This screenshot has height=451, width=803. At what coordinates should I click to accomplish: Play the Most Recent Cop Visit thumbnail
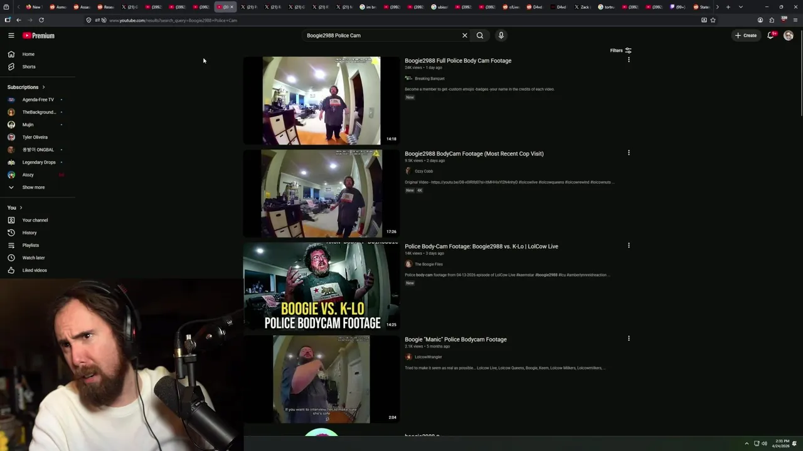point(321,194)
